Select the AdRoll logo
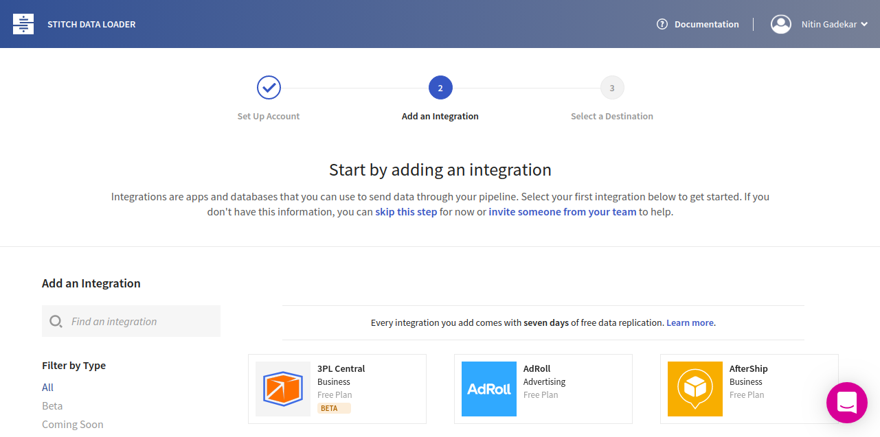The image size is (880, 437). pos(489,389)
